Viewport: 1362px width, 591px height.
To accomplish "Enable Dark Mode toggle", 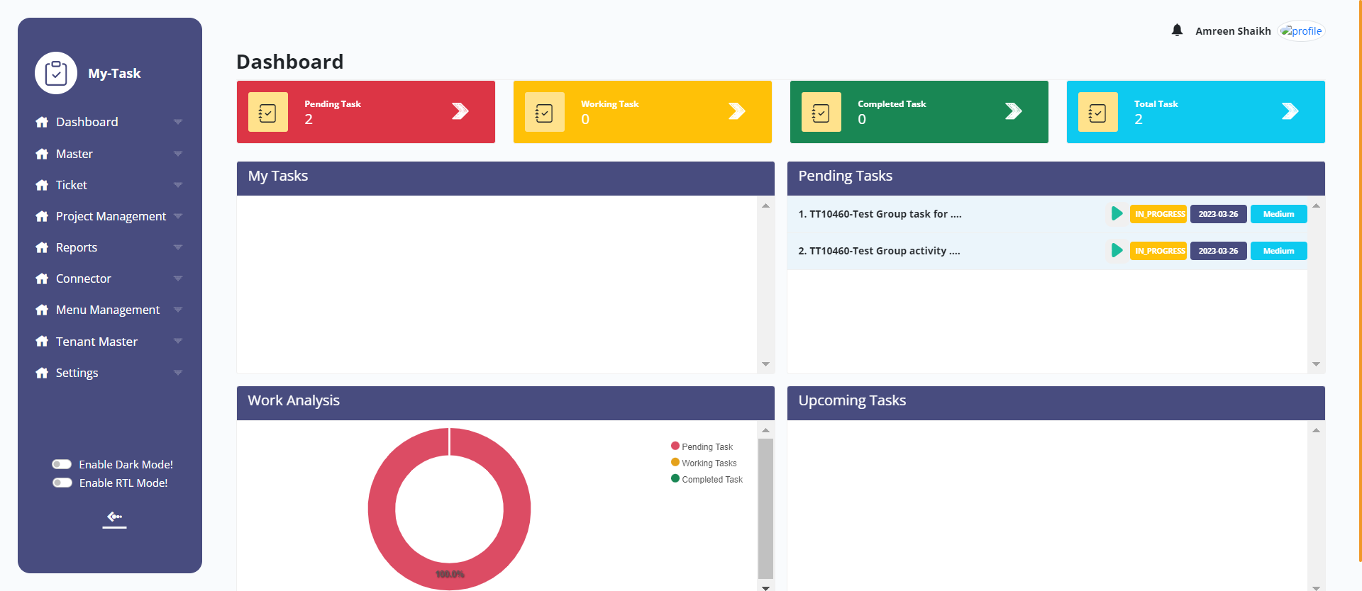I will point(62,464).
